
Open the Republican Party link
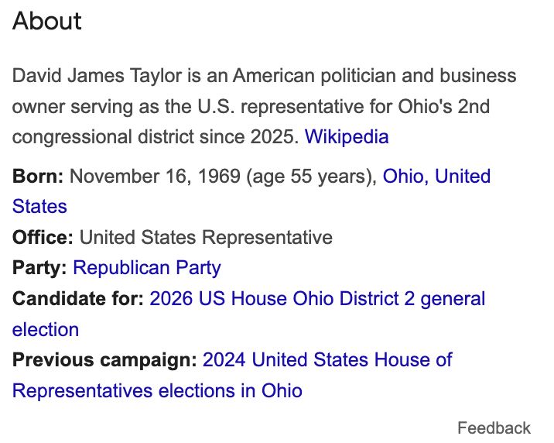coord(147,268)
